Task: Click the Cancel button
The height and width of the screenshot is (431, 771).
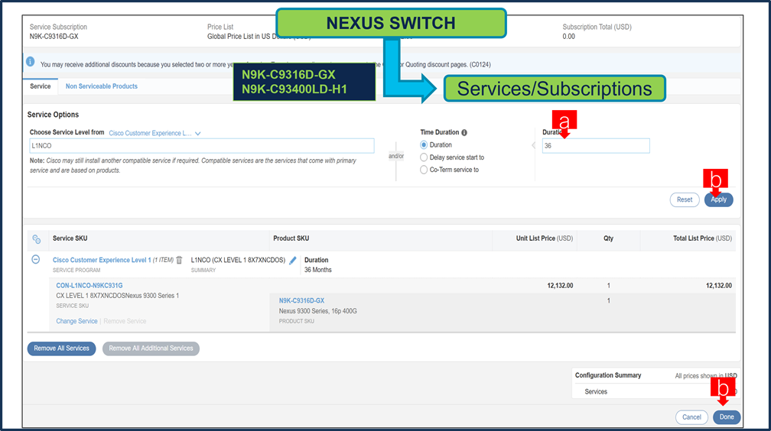Action: 691,417
